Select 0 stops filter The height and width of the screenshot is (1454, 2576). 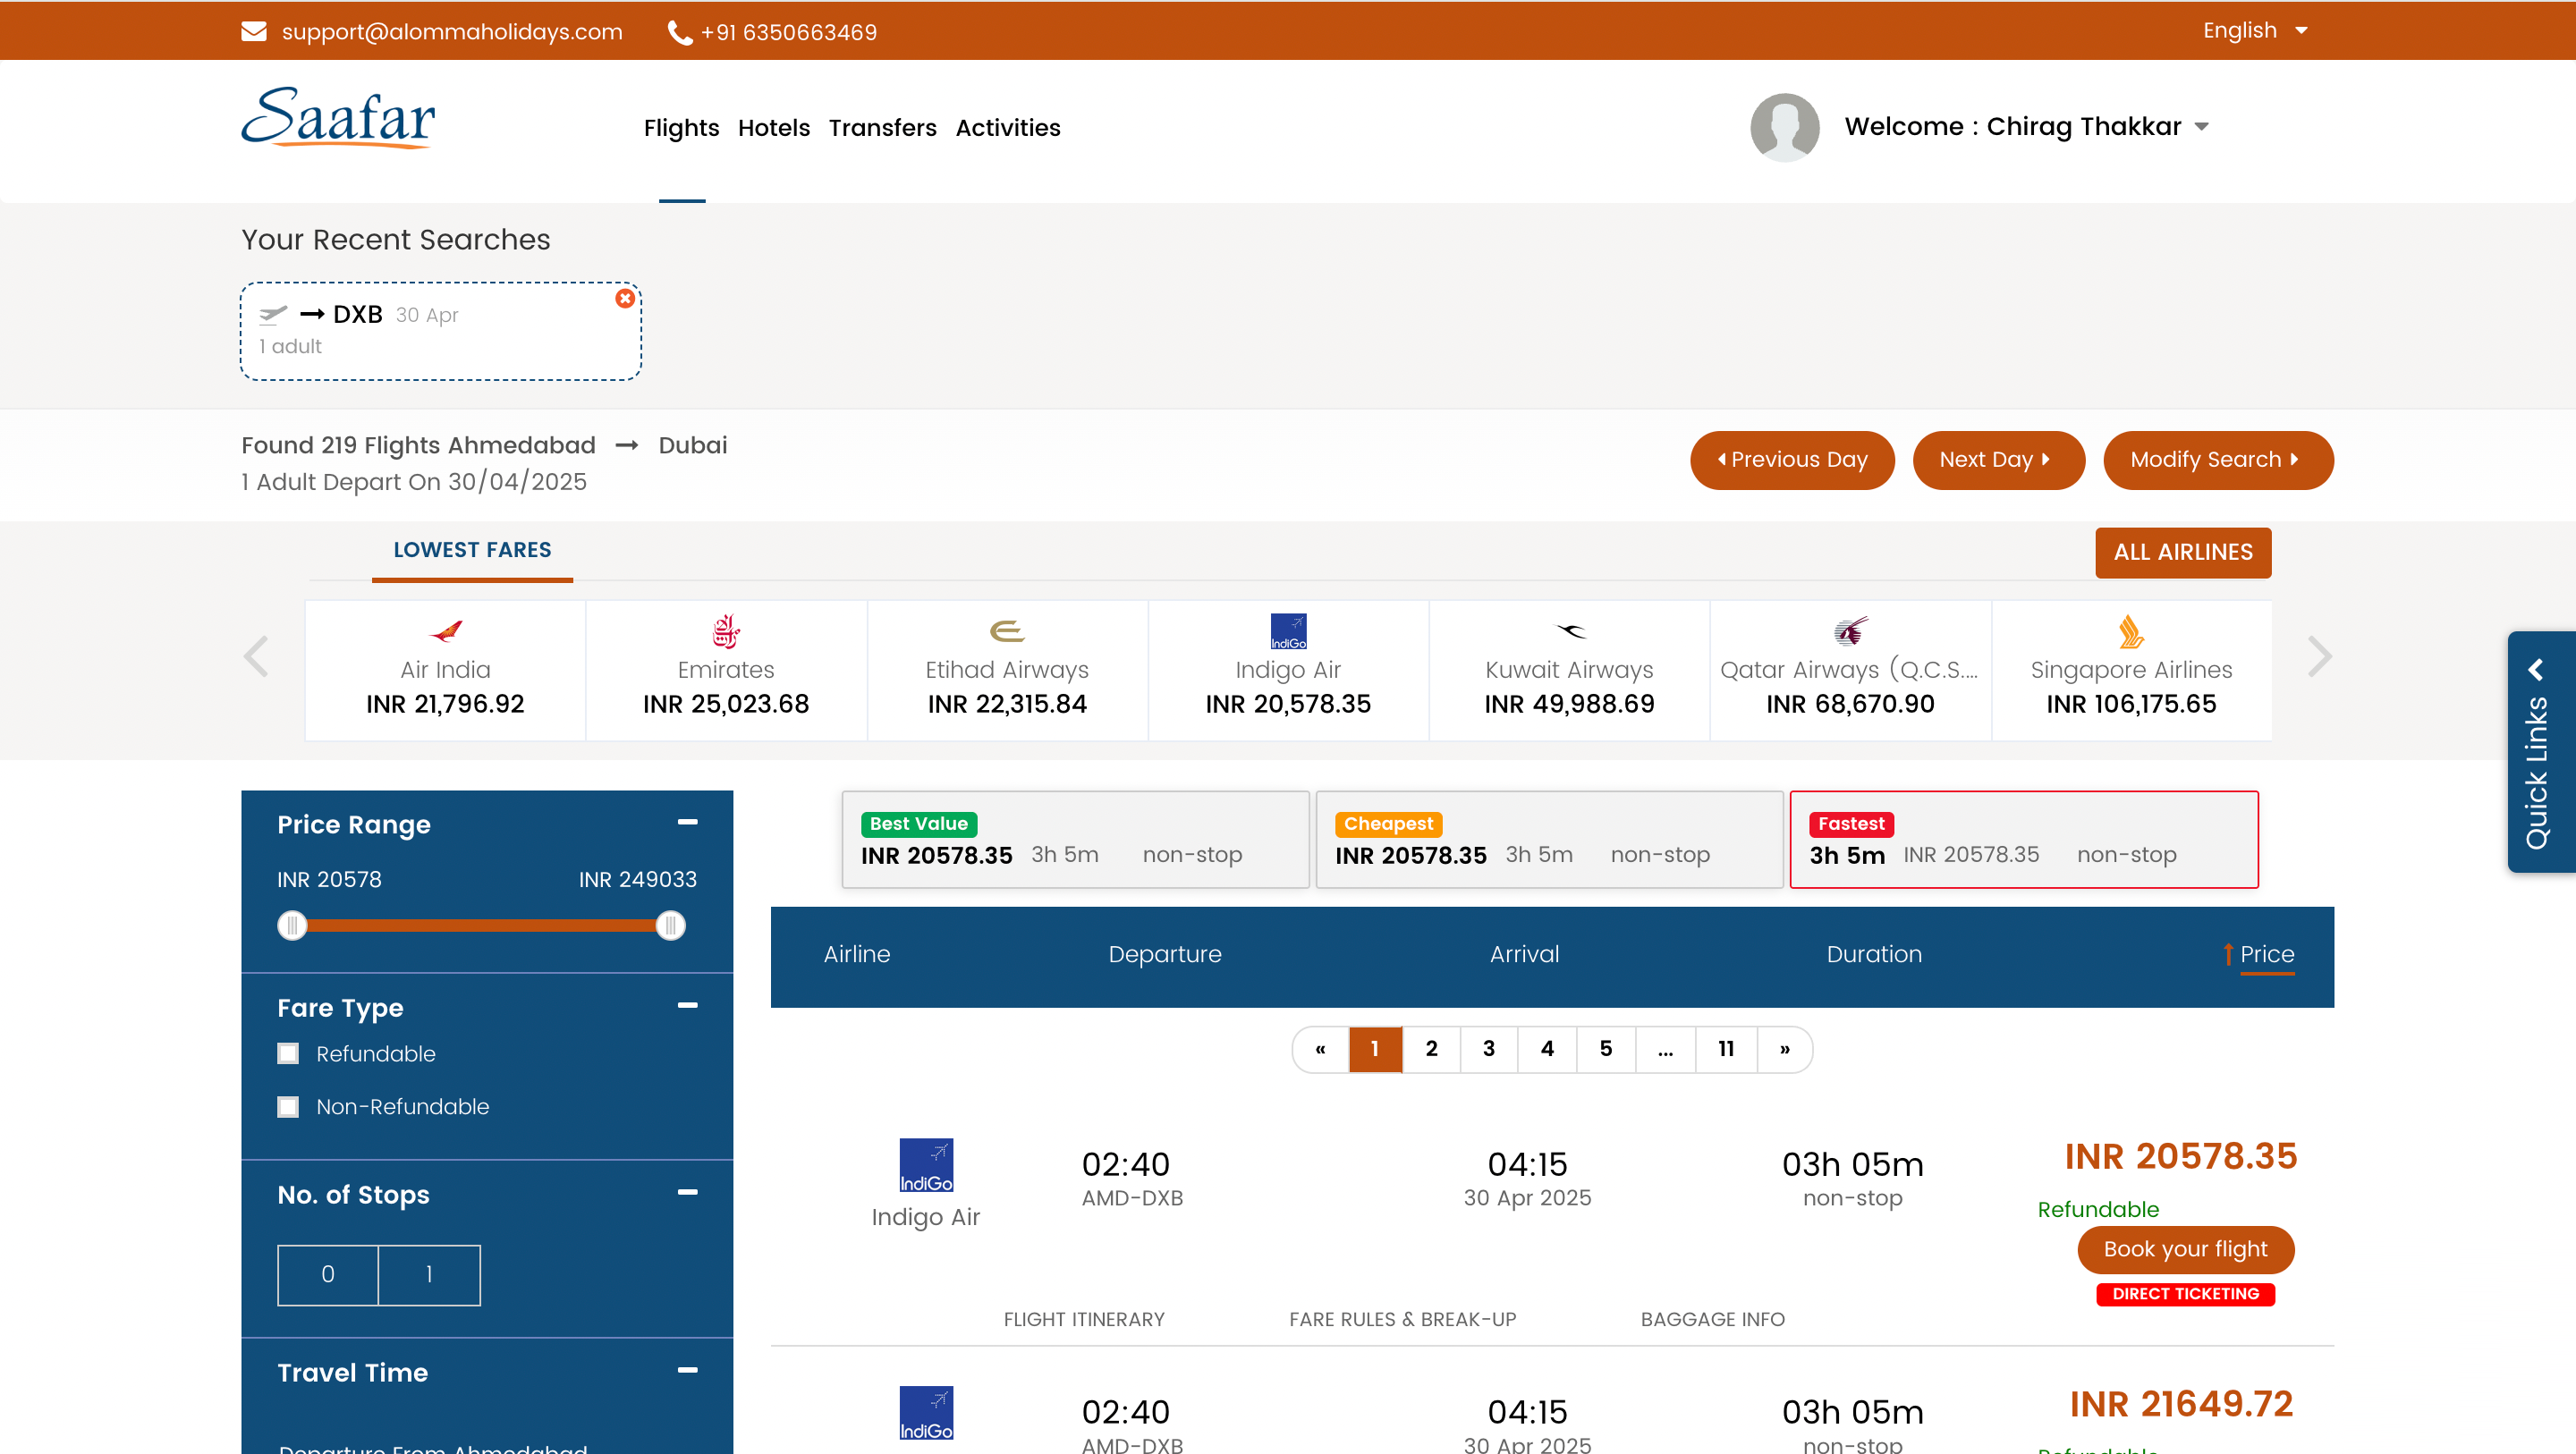click(328, 1275)
